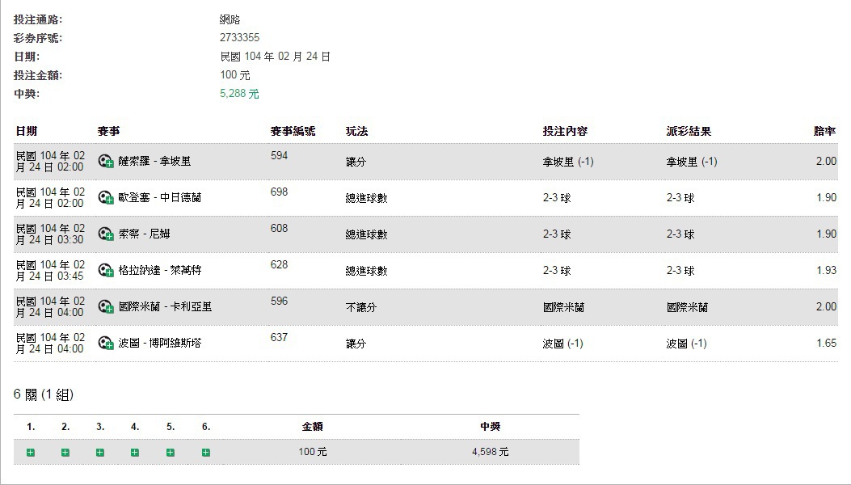The height and width of the screenshot is (485, 851).
Task: Click the green plus under column 5.
Action: 171,453
